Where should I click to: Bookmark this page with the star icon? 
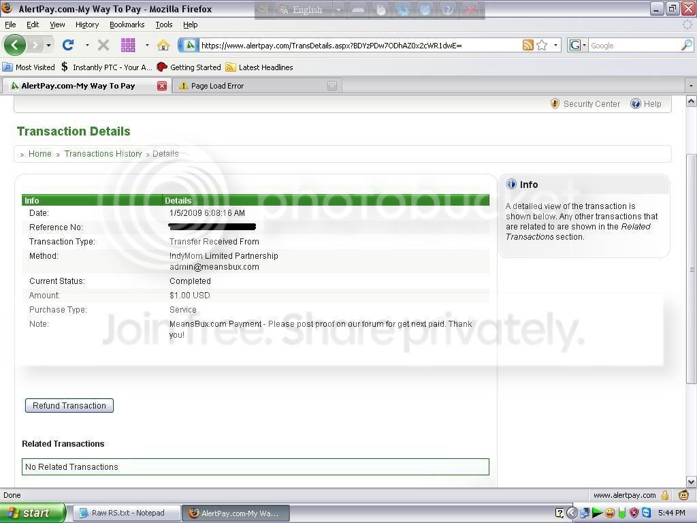(542, 45)
